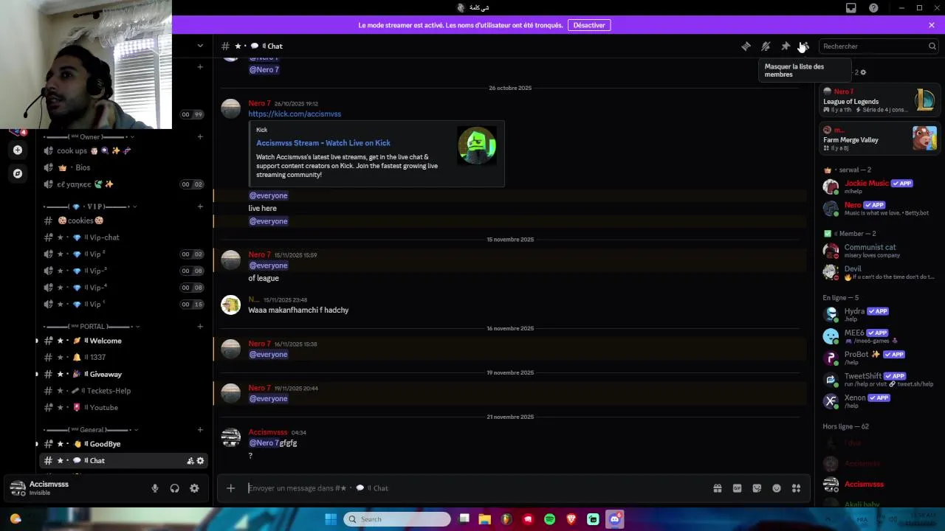Click the @Nero 7 mention in the last message

(x=264, y=443)
